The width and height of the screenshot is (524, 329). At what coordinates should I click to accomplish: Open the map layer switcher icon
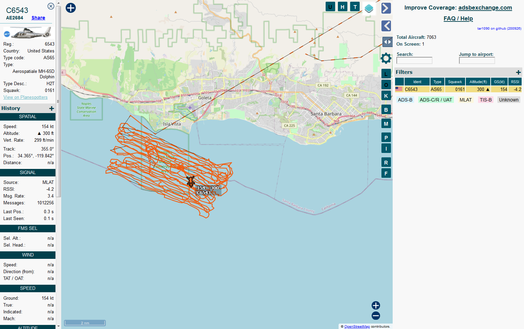[x=369, y=9]
